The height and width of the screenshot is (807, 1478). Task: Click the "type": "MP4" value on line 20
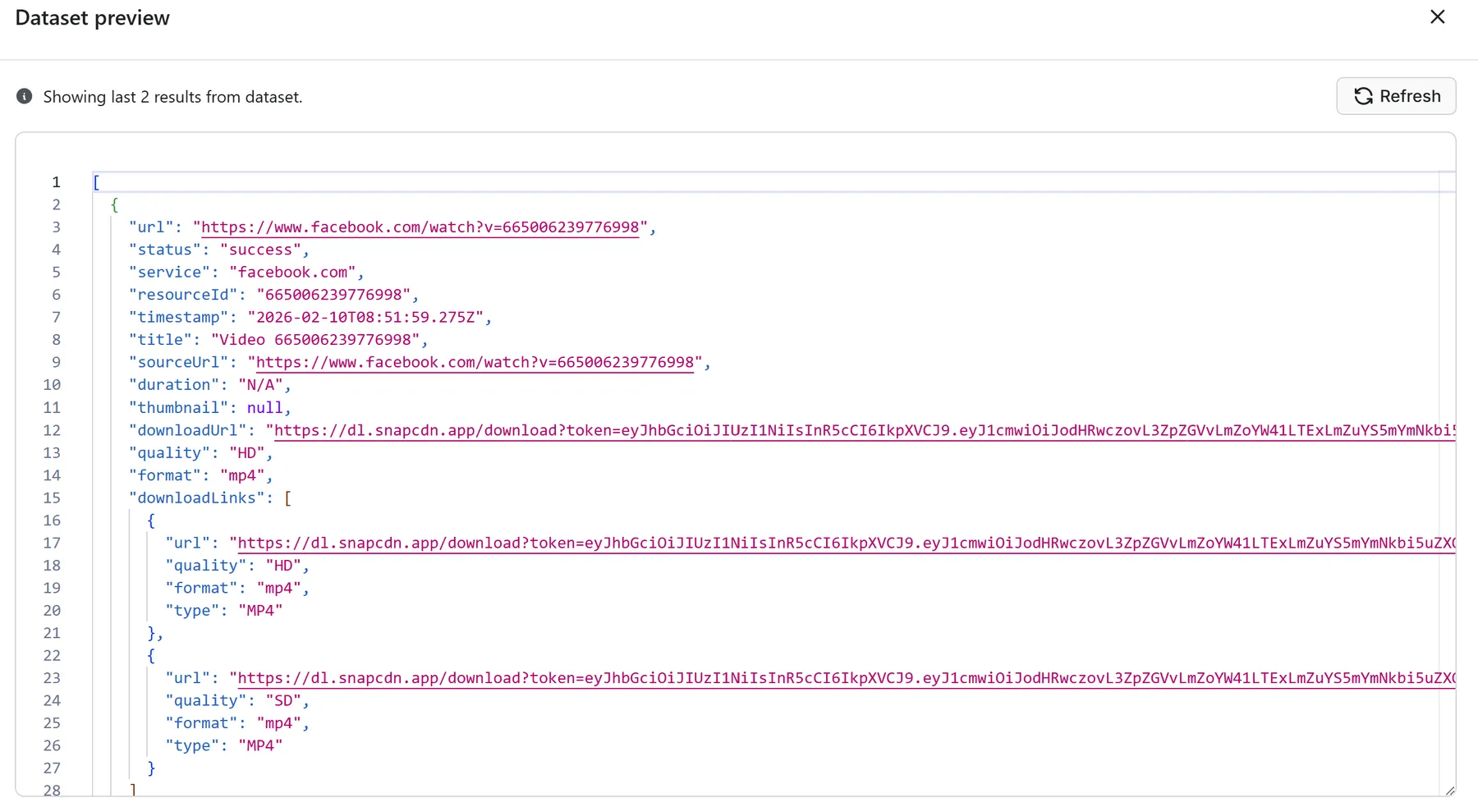260,610
